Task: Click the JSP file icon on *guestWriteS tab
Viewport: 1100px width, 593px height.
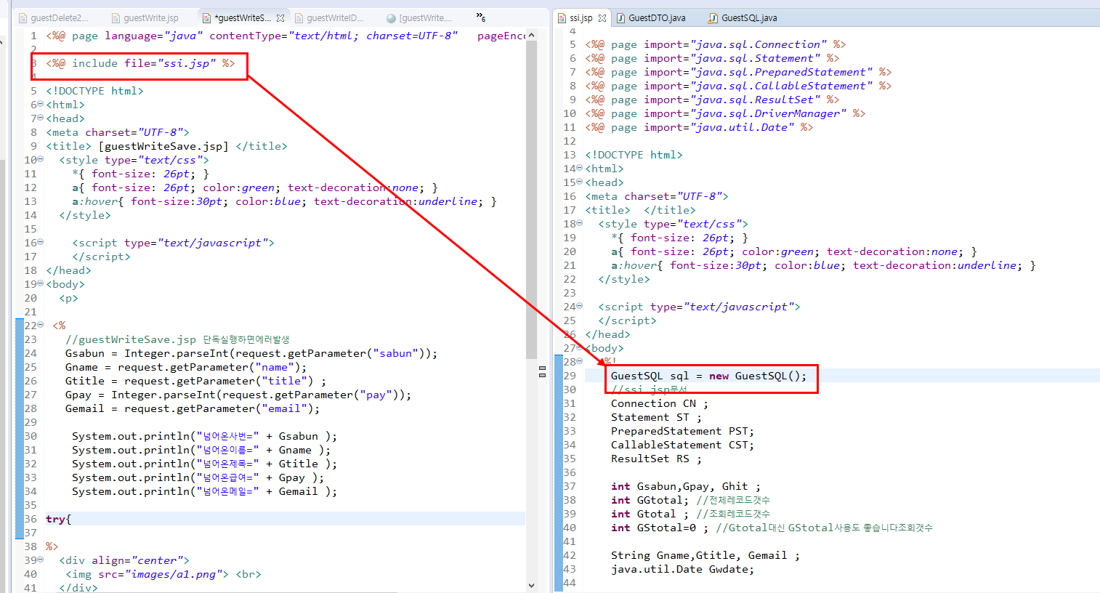Action: (207, 18)
